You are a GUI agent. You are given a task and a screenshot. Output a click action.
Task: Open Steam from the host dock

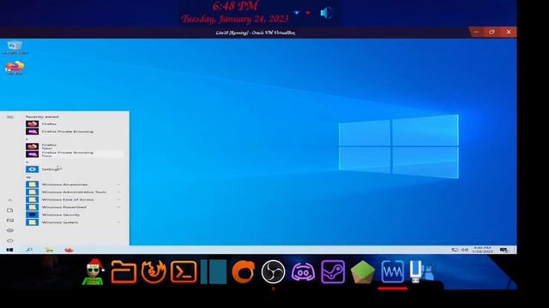[x=333, y=272]
